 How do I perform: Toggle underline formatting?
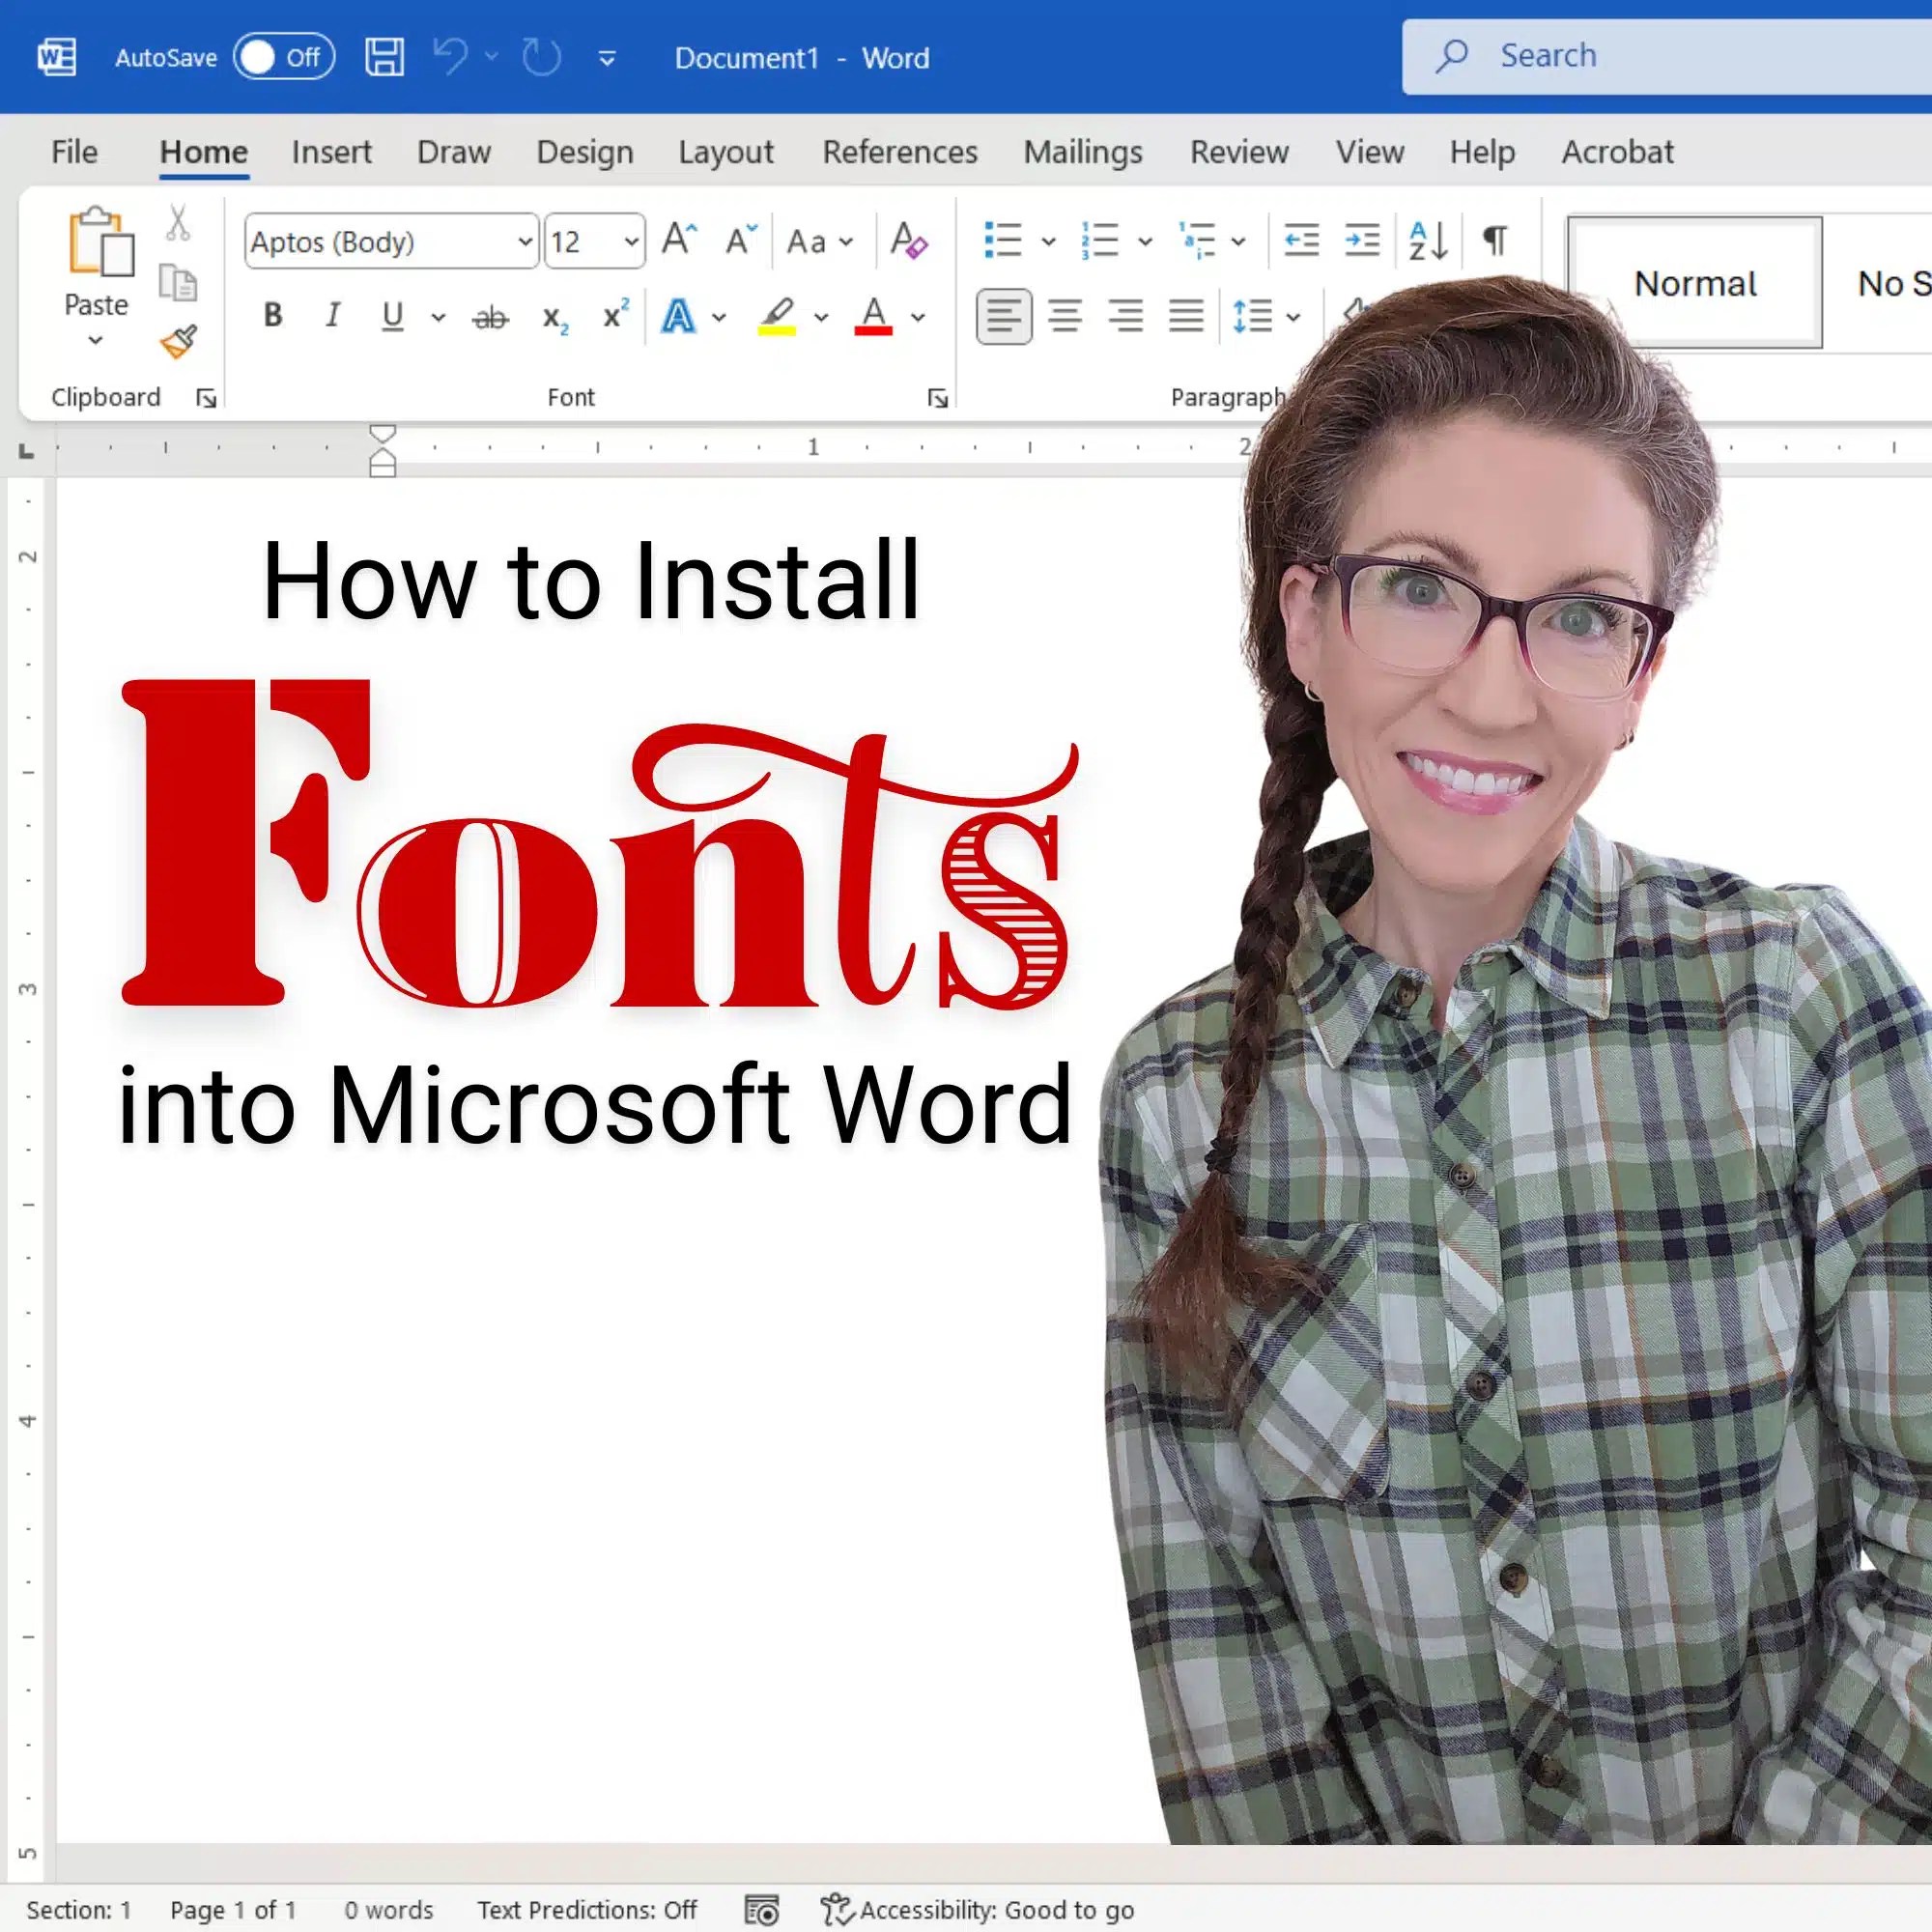click(393, 317)
